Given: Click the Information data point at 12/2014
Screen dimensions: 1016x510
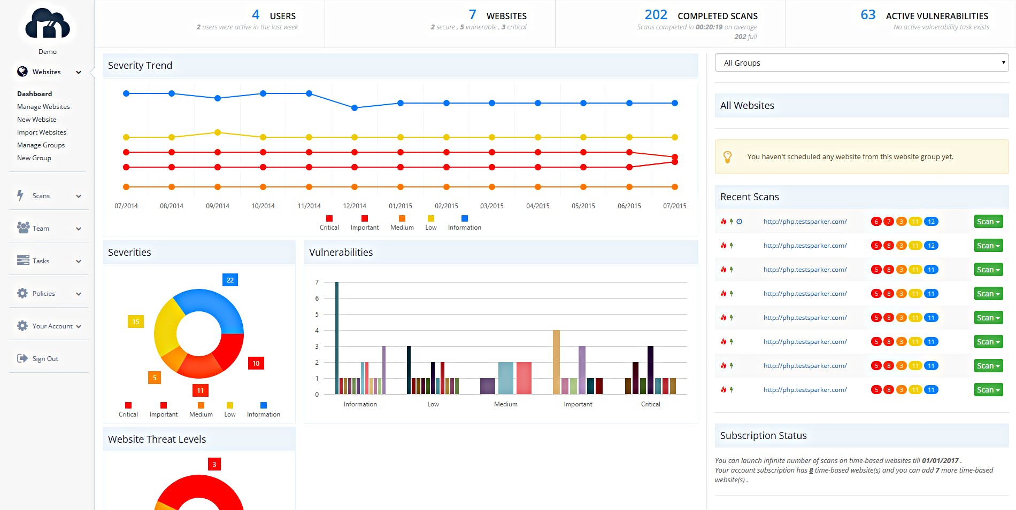Looking at the screenshot, I should (355, 108).
